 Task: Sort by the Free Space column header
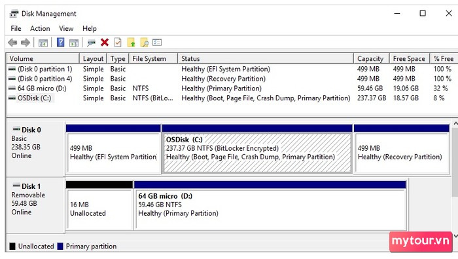tap(410, 58)
